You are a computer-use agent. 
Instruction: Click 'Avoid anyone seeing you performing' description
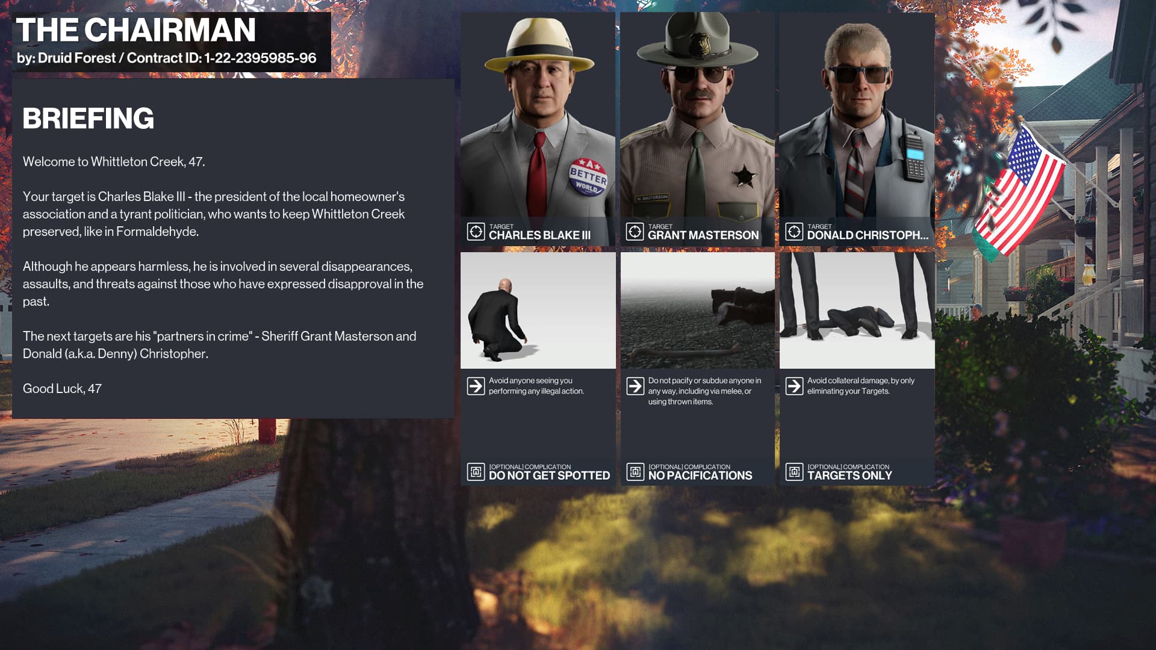coord(536,386)
